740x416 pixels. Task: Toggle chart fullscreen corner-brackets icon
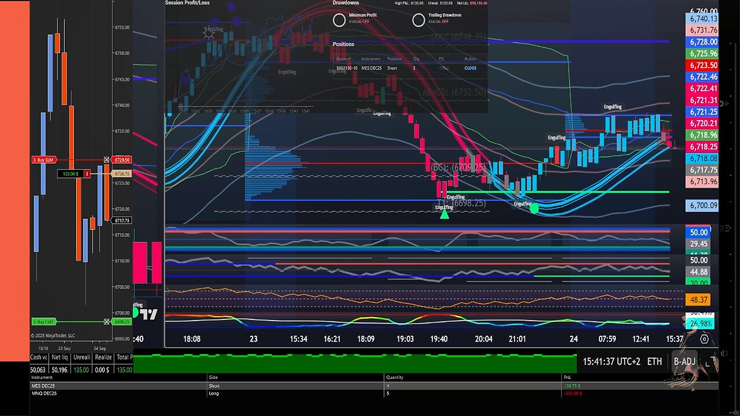pos(711,362)
